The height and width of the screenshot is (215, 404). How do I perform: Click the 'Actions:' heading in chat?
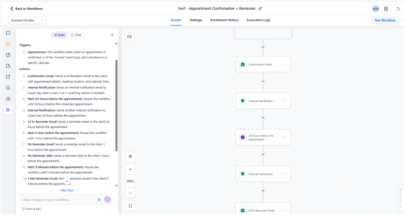(25, 69)
